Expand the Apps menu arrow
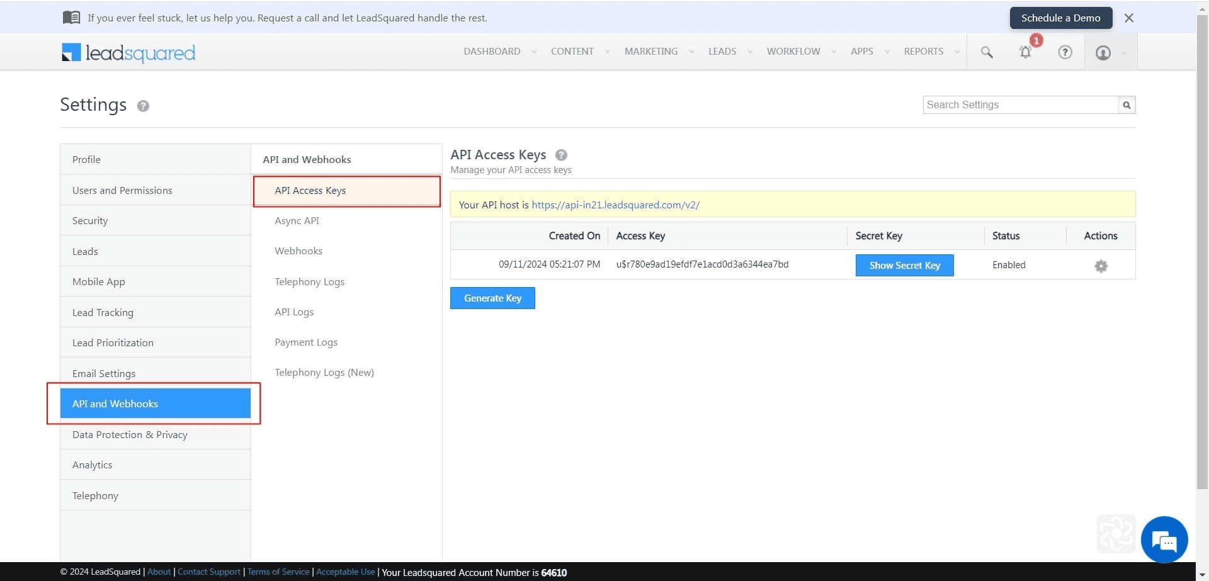 tap(887, 52)
